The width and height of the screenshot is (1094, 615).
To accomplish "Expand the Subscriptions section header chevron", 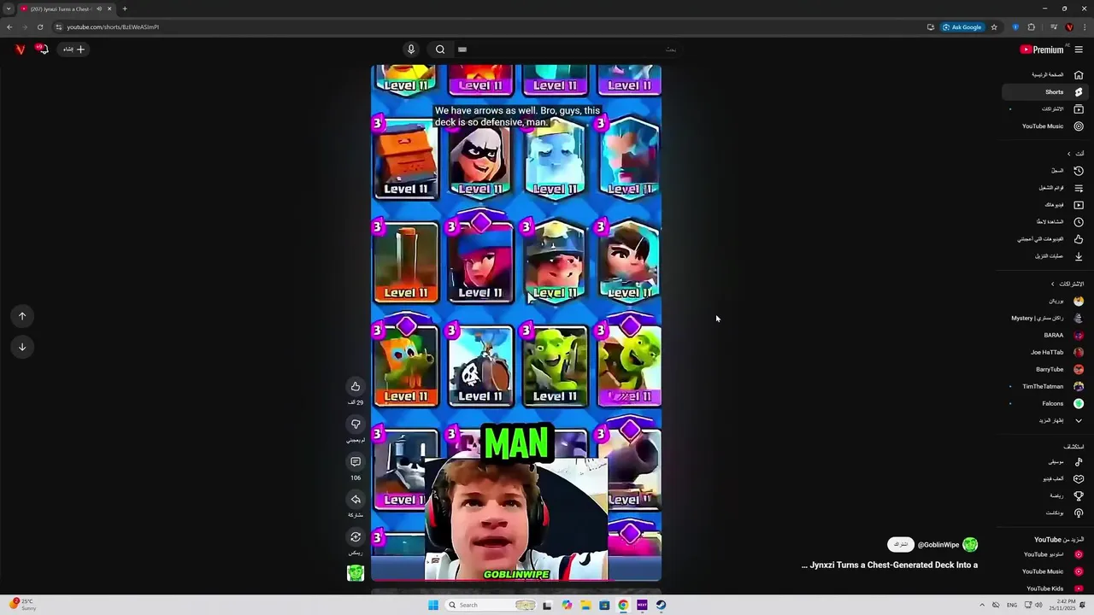I will [x=1053, y=284].
